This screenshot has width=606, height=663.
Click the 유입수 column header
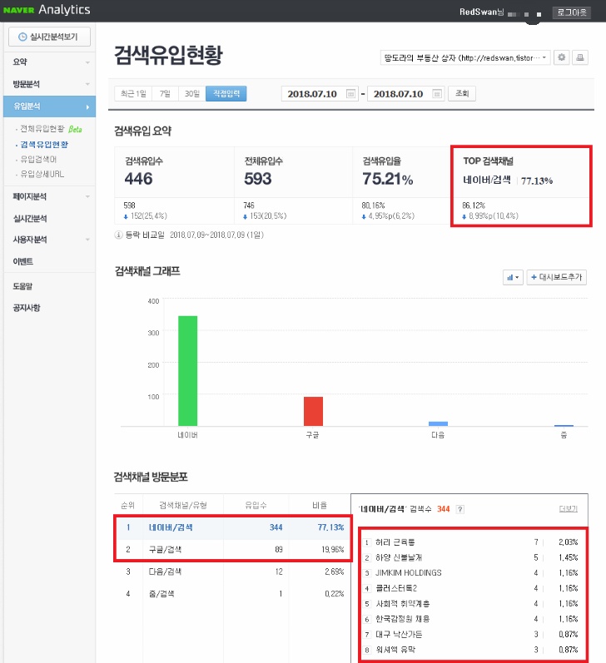coord(256,505)
